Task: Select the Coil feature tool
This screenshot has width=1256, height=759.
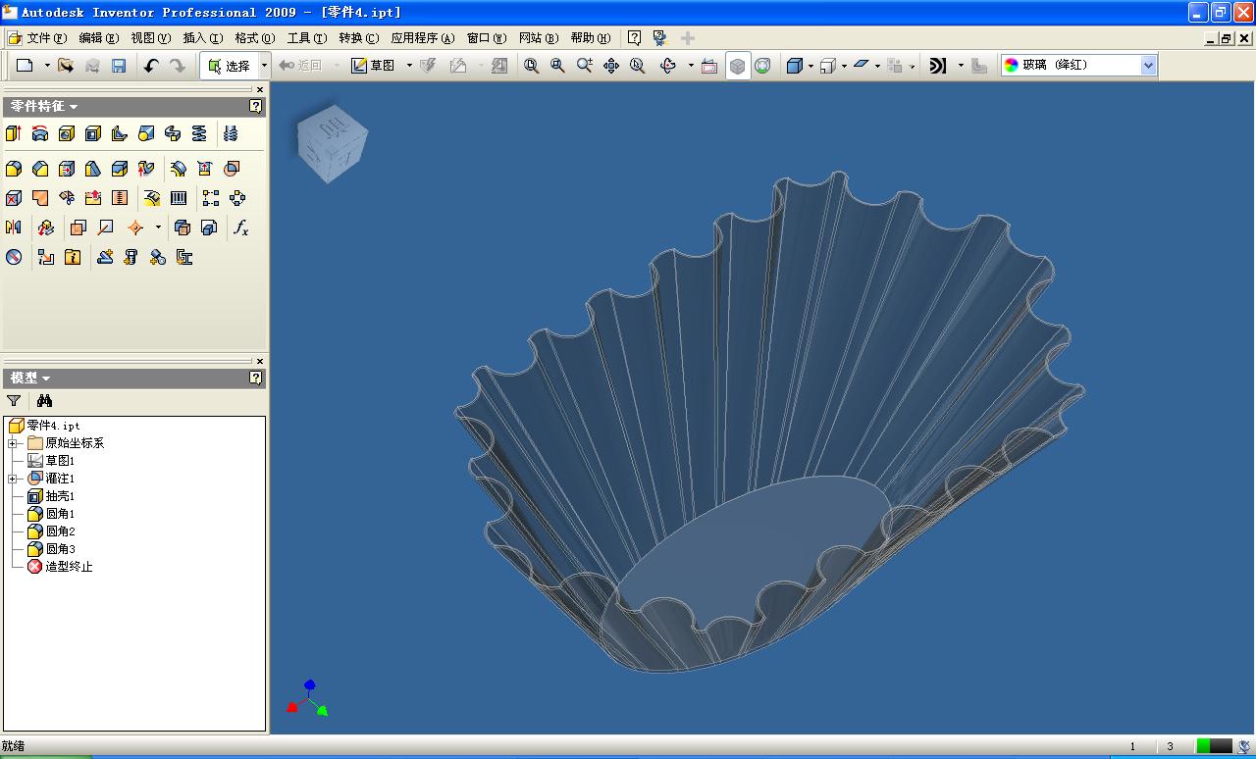Action: pyautogui.click(x=199, y=133)
